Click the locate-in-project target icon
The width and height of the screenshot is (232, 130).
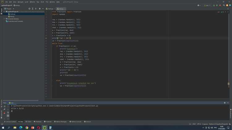coord(29,9)
